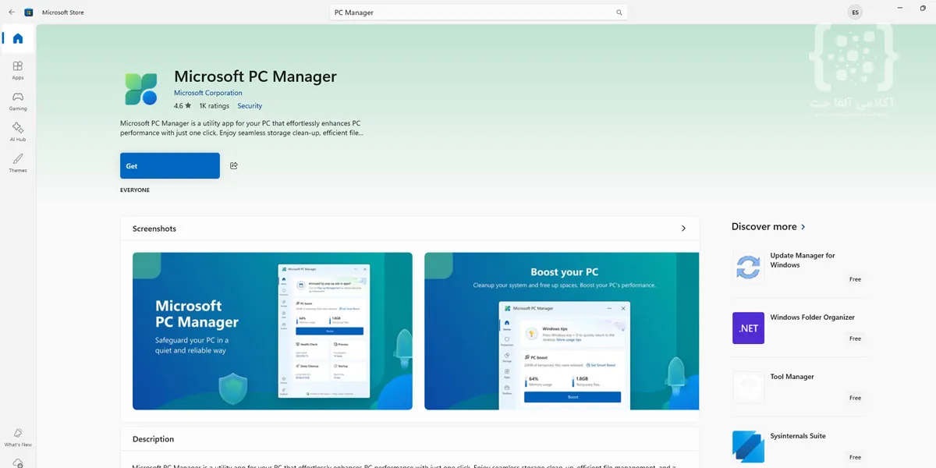Open Themes in sidebar
The image size is (936, 468).
pyautogui.click(x=18, y=163)
